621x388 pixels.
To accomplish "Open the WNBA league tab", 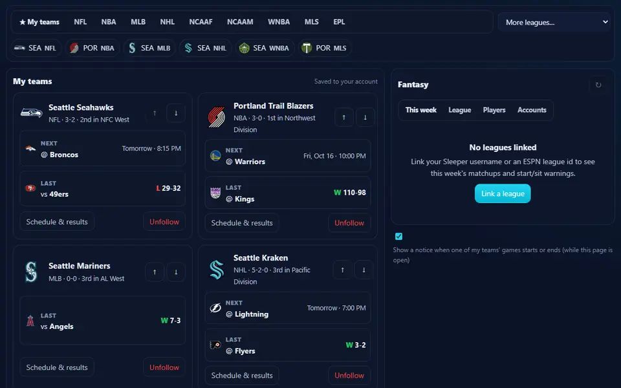I will tap(279, 22).
